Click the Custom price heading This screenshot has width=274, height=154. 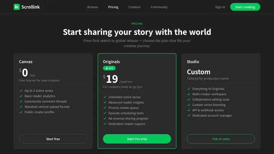[199, 72]
